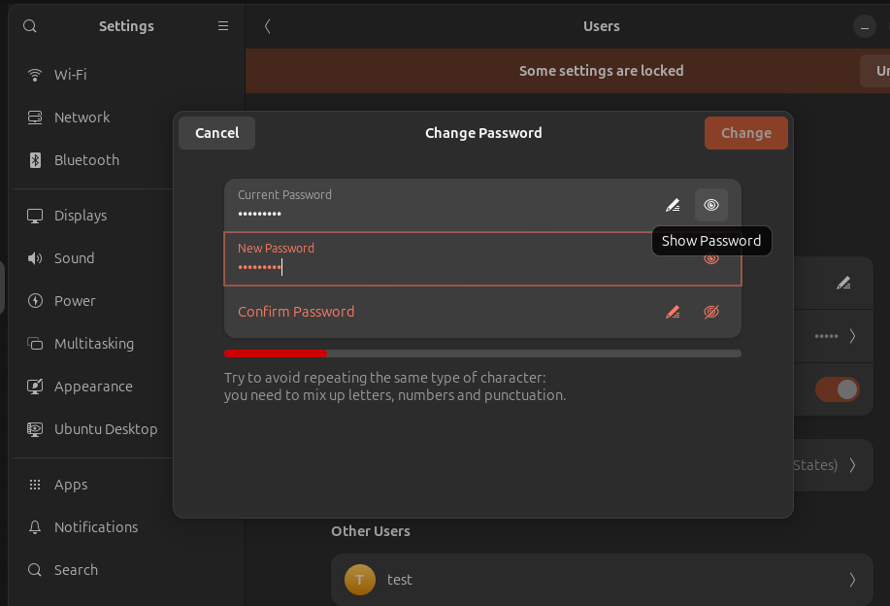890x606 pixels.
Task: Click the 'Other Users' heading
Action: click(x=371, y=531)
